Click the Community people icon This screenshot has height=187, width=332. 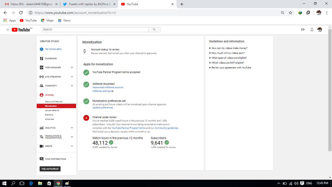coord(41,86)
